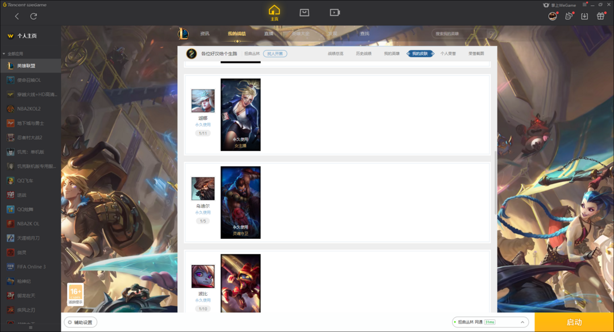Select 枪神纪 in the app list

[31, 281]
